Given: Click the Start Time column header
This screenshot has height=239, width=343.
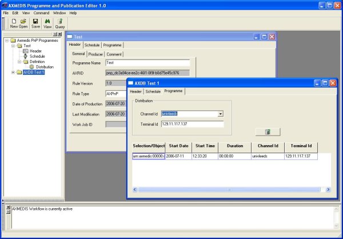Looking at the screenshot, I should tap(205, 146).
